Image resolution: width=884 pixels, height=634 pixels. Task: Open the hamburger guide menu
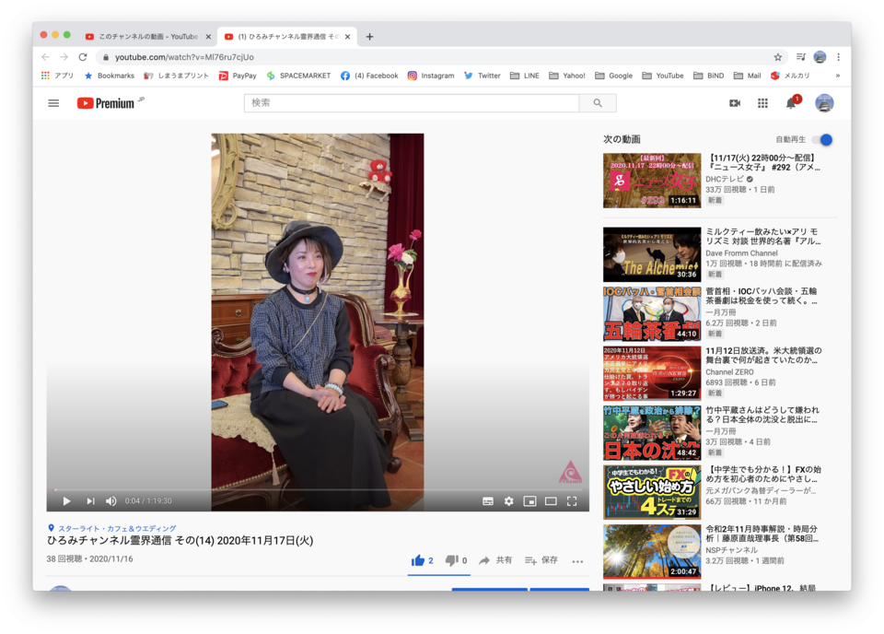[53, 103]
